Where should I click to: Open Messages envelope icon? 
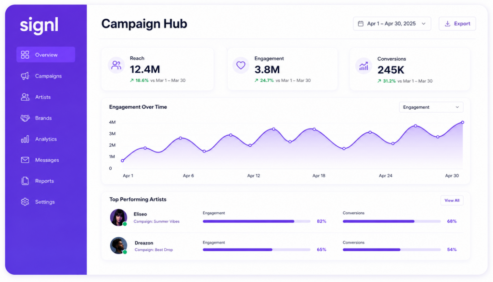coord(25,160)
